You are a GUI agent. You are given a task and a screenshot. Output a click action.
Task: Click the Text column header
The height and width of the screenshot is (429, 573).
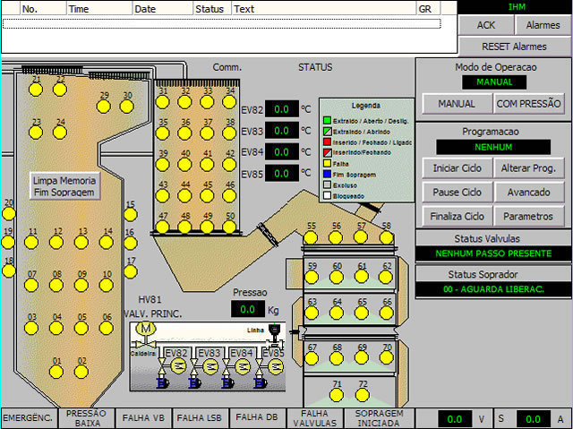click(x=324, y=9)
